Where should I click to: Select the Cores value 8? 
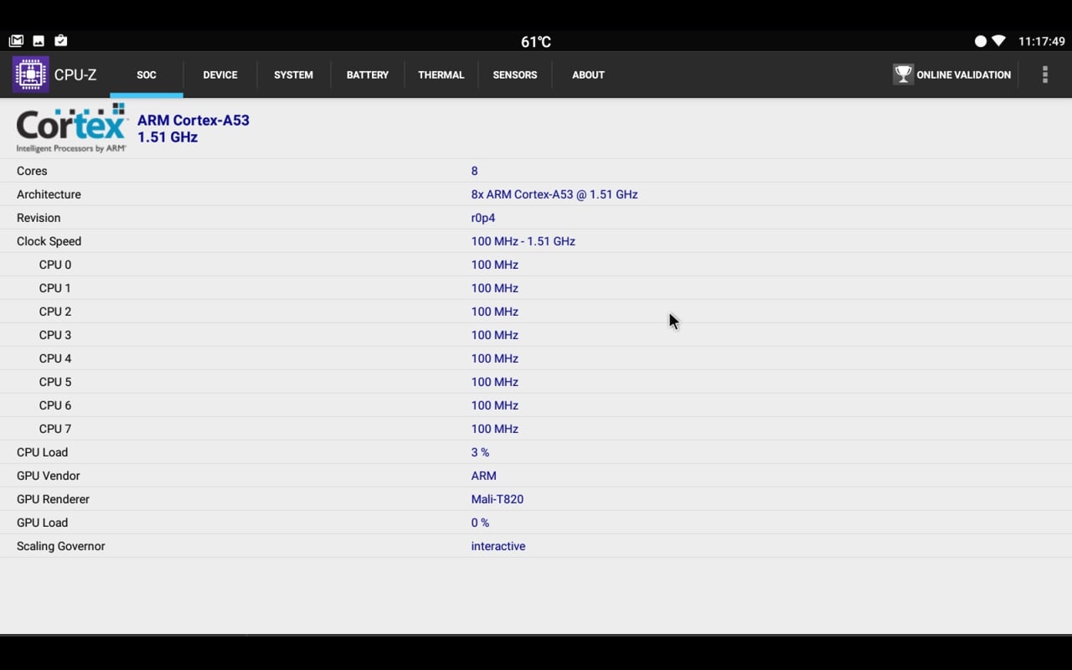tap(474, 171)
